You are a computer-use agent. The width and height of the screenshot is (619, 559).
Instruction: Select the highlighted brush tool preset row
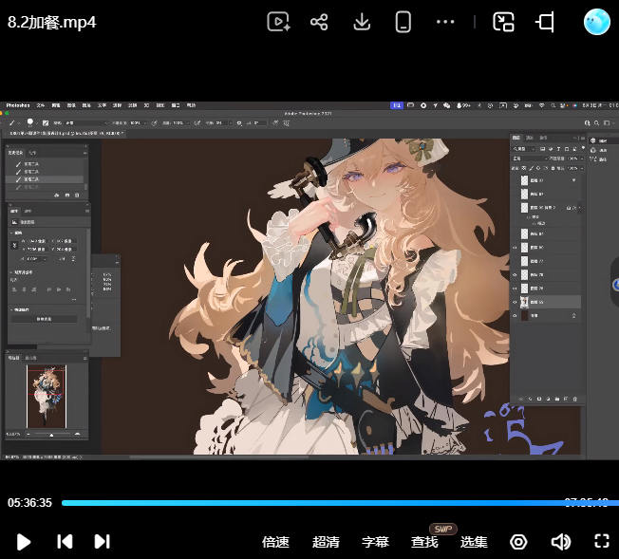pyautogui.click(x=45, y=179)
